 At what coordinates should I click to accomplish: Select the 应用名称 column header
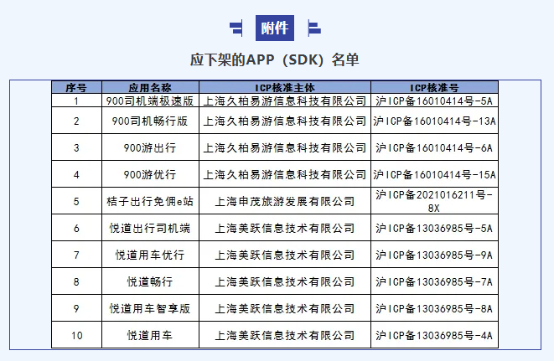coord(150,87)
